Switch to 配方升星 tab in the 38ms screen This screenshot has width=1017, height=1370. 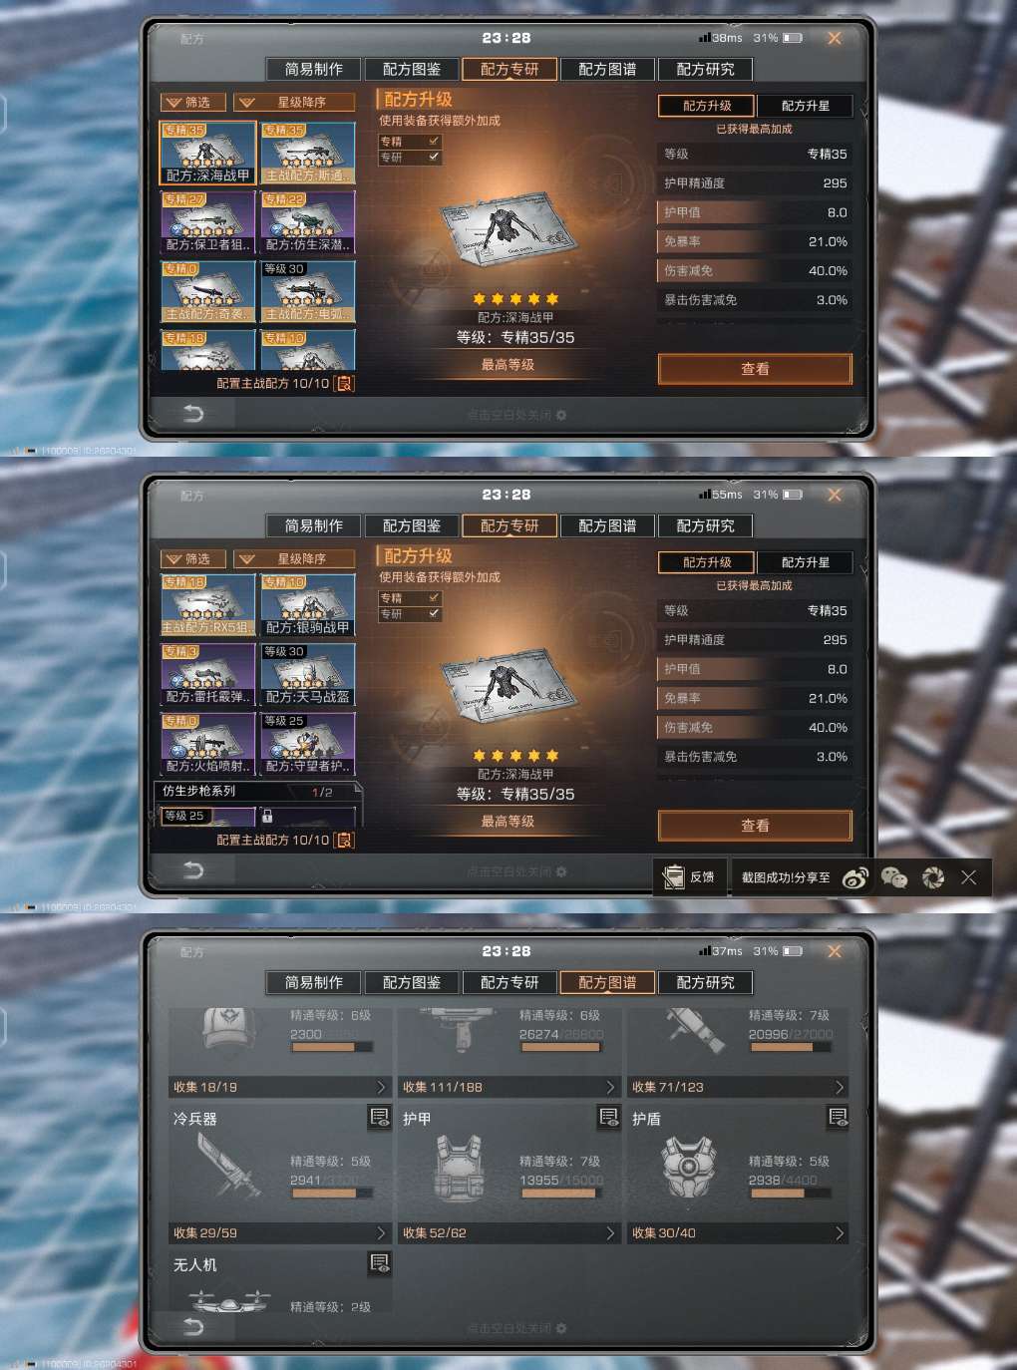tap(806, 106)
